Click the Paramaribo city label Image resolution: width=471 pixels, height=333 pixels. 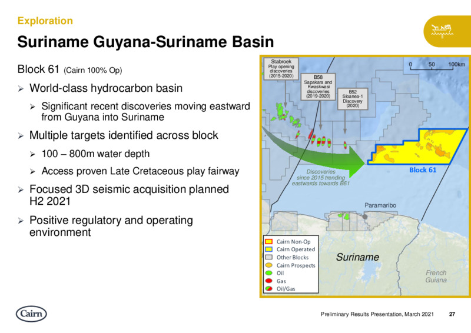[x=380, y=205]
